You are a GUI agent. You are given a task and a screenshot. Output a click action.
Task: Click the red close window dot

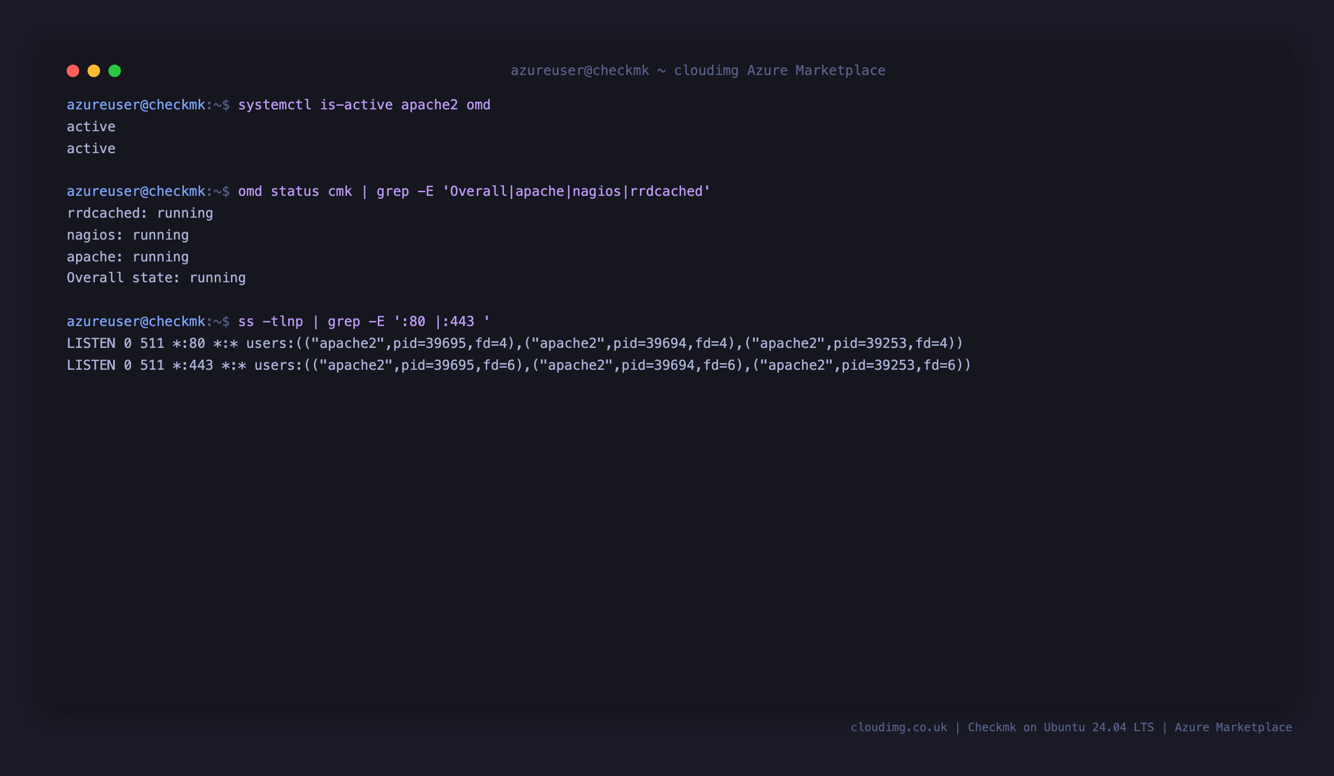pos(73,71)
